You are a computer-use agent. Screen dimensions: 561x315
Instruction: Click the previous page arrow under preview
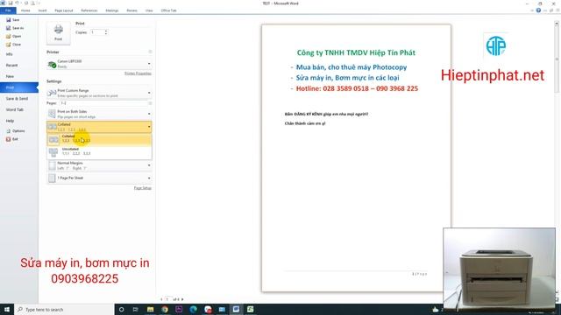pyautogui.click(x=161, y=299)
